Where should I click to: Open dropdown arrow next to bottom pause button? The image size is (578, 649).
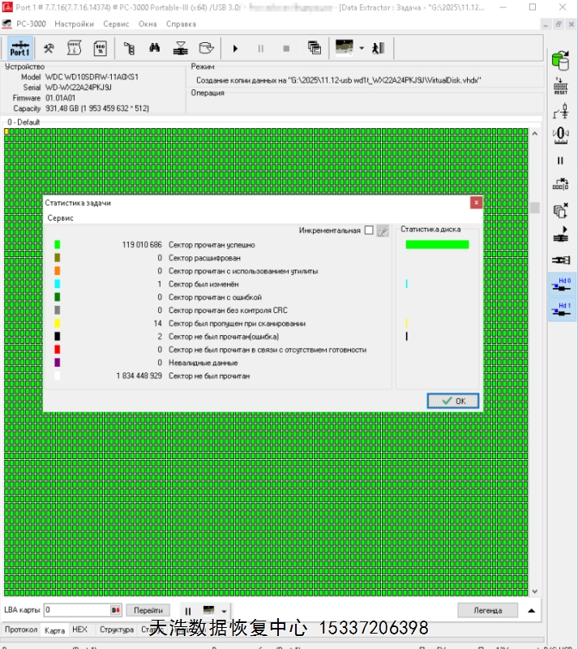pos(224,611)
